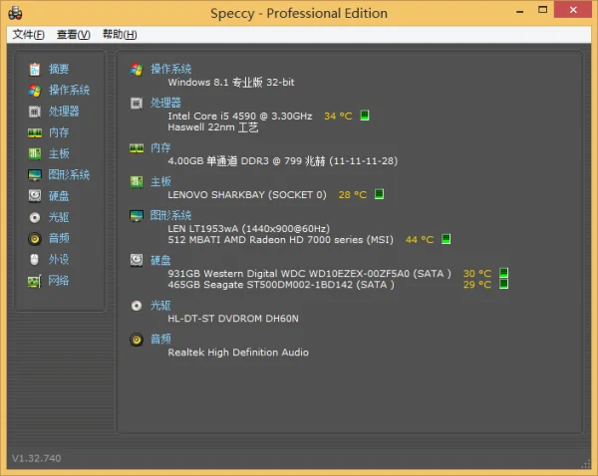Image resolution: width=598 pixels, height=476 pixels.
Task: Close the Speccy window
Action: [x=573, y=10]
